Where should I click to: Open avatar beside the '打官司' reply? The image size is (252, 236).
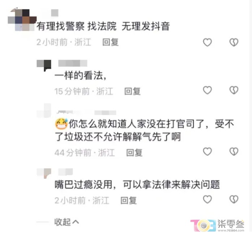44,111
